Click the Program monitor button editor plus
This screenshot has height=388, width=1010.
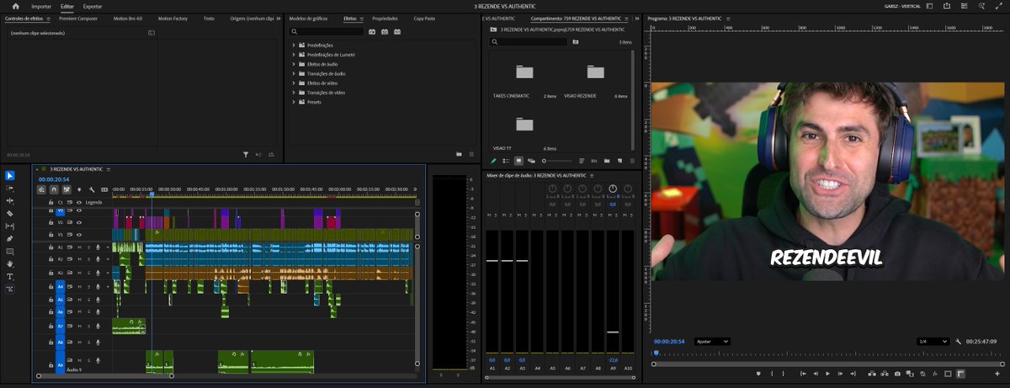coord(997,373)
